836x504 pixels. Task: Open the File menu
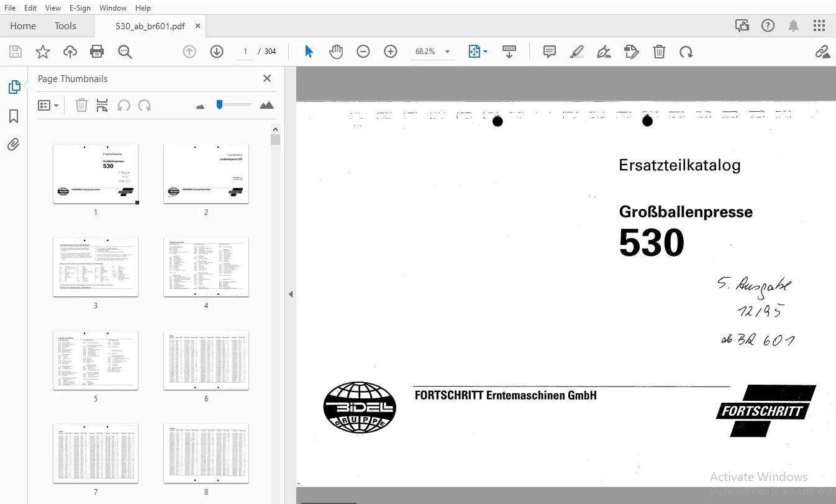click(10, 8)
